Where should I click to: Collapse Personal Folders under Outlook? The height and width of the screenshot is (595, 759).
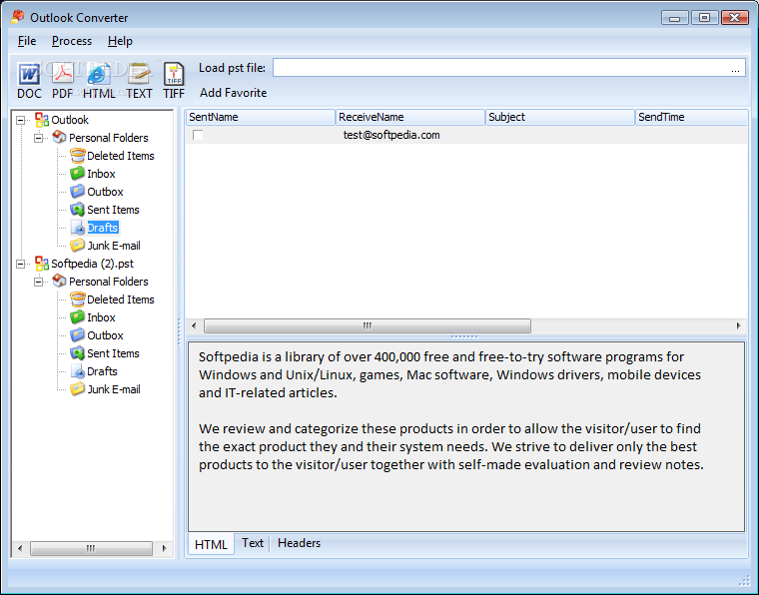(38, 138)
